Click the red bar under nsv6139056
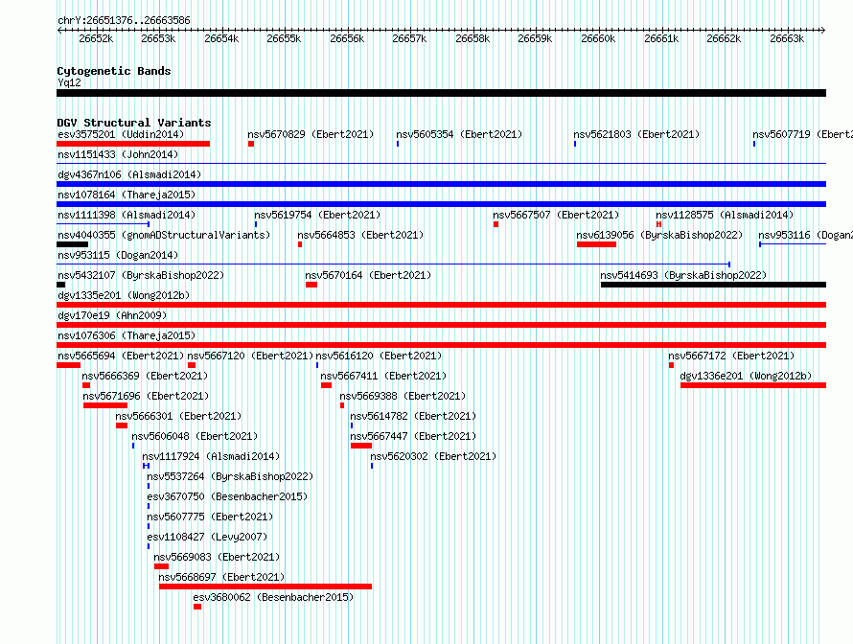 point(596,244)
